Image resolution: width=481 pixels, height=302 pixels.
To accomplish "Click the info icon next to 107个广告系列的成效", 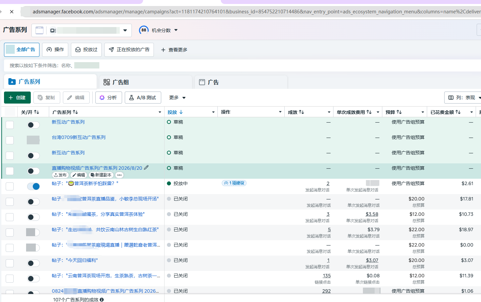I will [102, 300].
